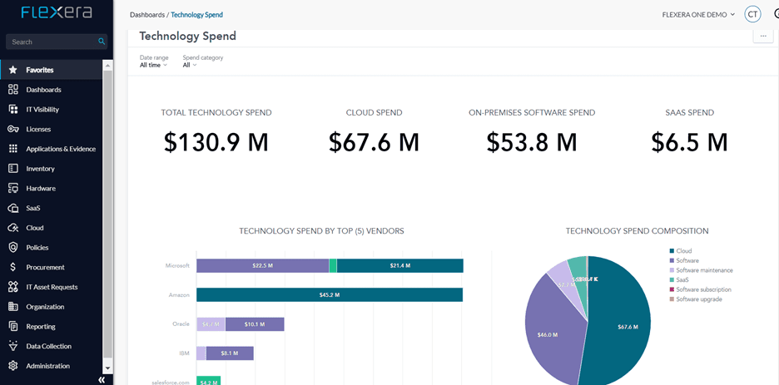Click the Cloud sidebar icon
The height and width of the screenshot is (385, 779).
tap(13, 228)
